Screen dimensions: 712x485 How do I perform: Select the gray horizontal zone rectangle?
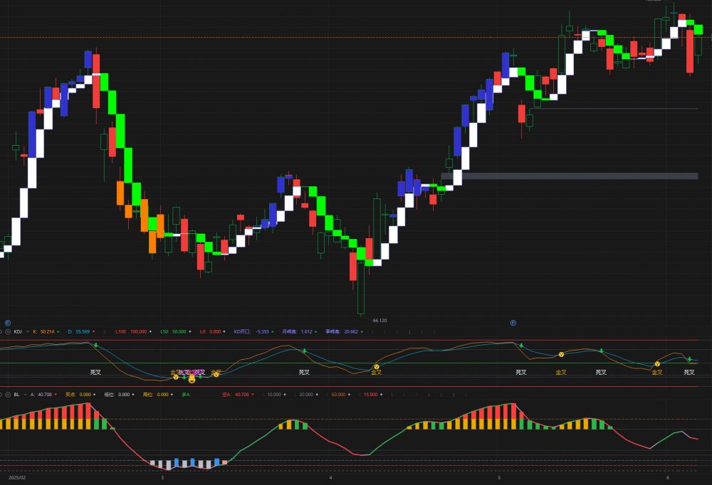click(x=570, y=176)
